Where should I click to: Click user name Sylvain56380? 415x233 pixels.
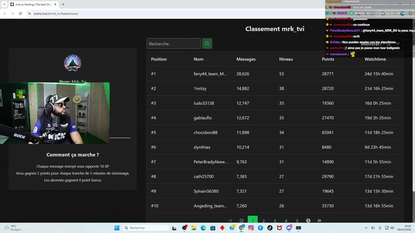pyautogui.click(x=206, y=191)
